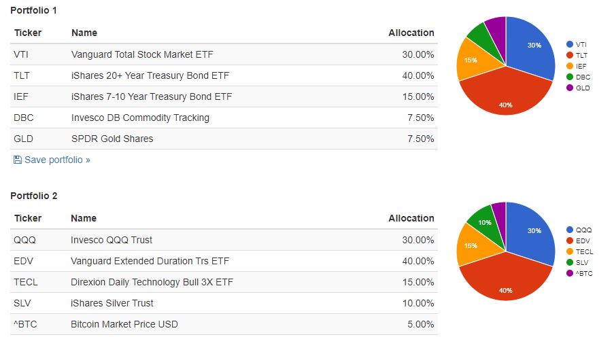
Task: Click the red TLT legend marker
Action: tap(570, 55)
